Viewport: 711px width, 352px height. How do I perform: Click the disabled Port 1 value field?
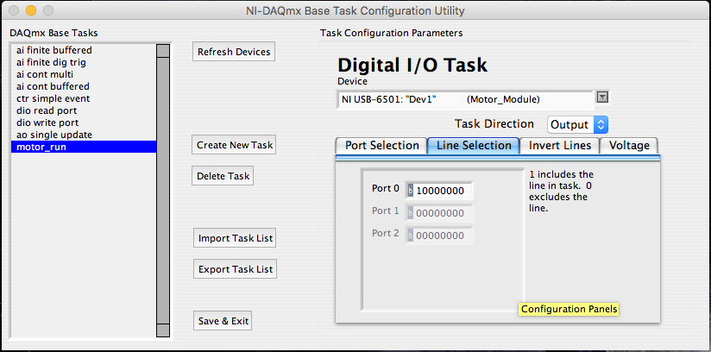click(444, 213)
